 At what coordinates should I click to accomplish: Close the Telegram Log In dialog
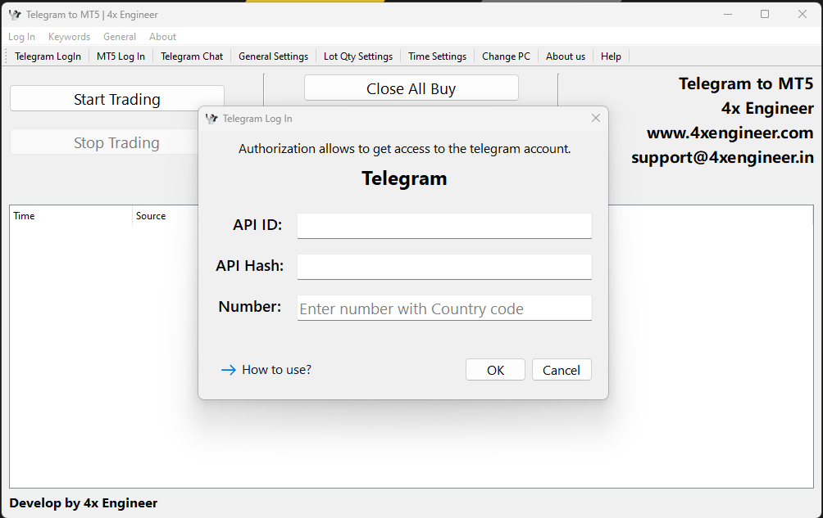coord(596,118)
